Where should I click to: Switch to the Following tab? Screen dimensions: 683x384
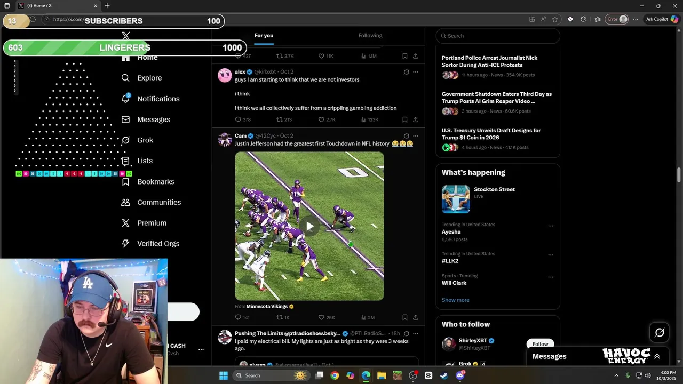click(x=370, y=36)
